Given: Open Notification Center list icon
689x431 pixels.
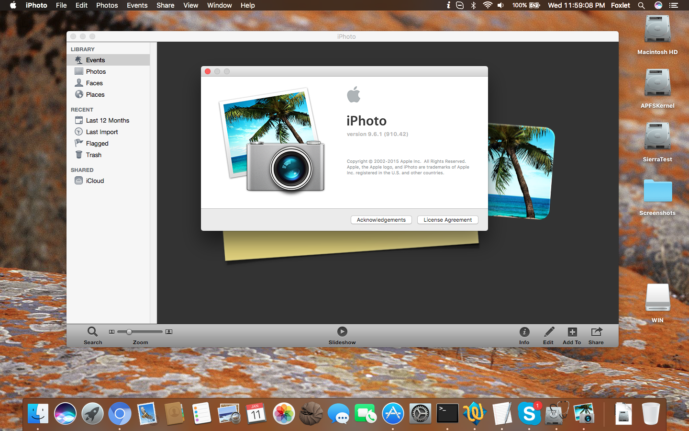Looking at the screenshot, I should (674, 5).
